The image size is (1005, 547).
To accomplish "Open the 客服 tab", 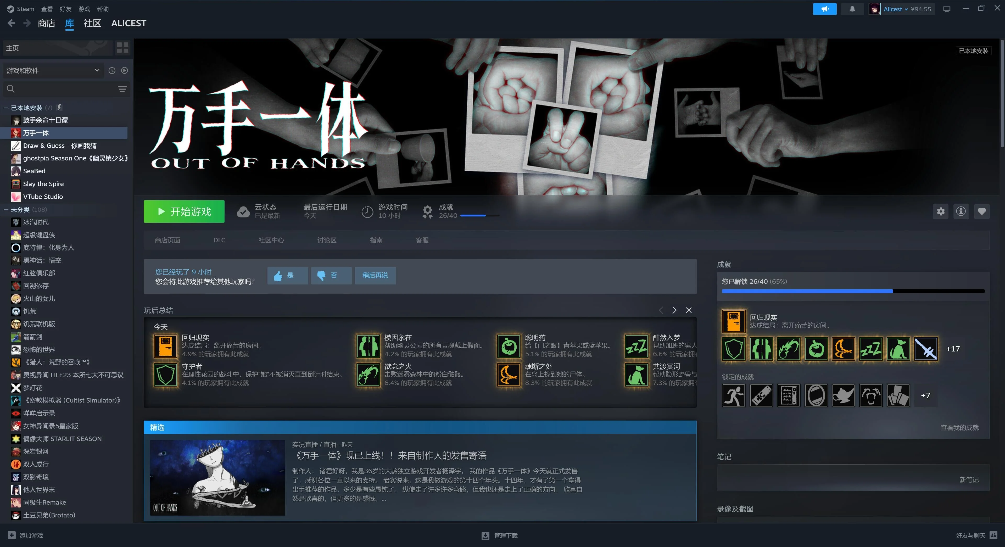I will pyautogui.click(x=422, y=240).
